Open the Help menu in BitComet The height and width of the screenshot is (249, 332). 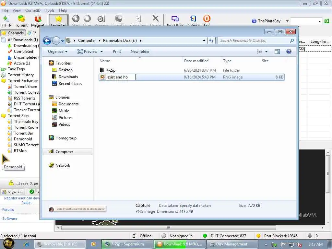point(63,10)
